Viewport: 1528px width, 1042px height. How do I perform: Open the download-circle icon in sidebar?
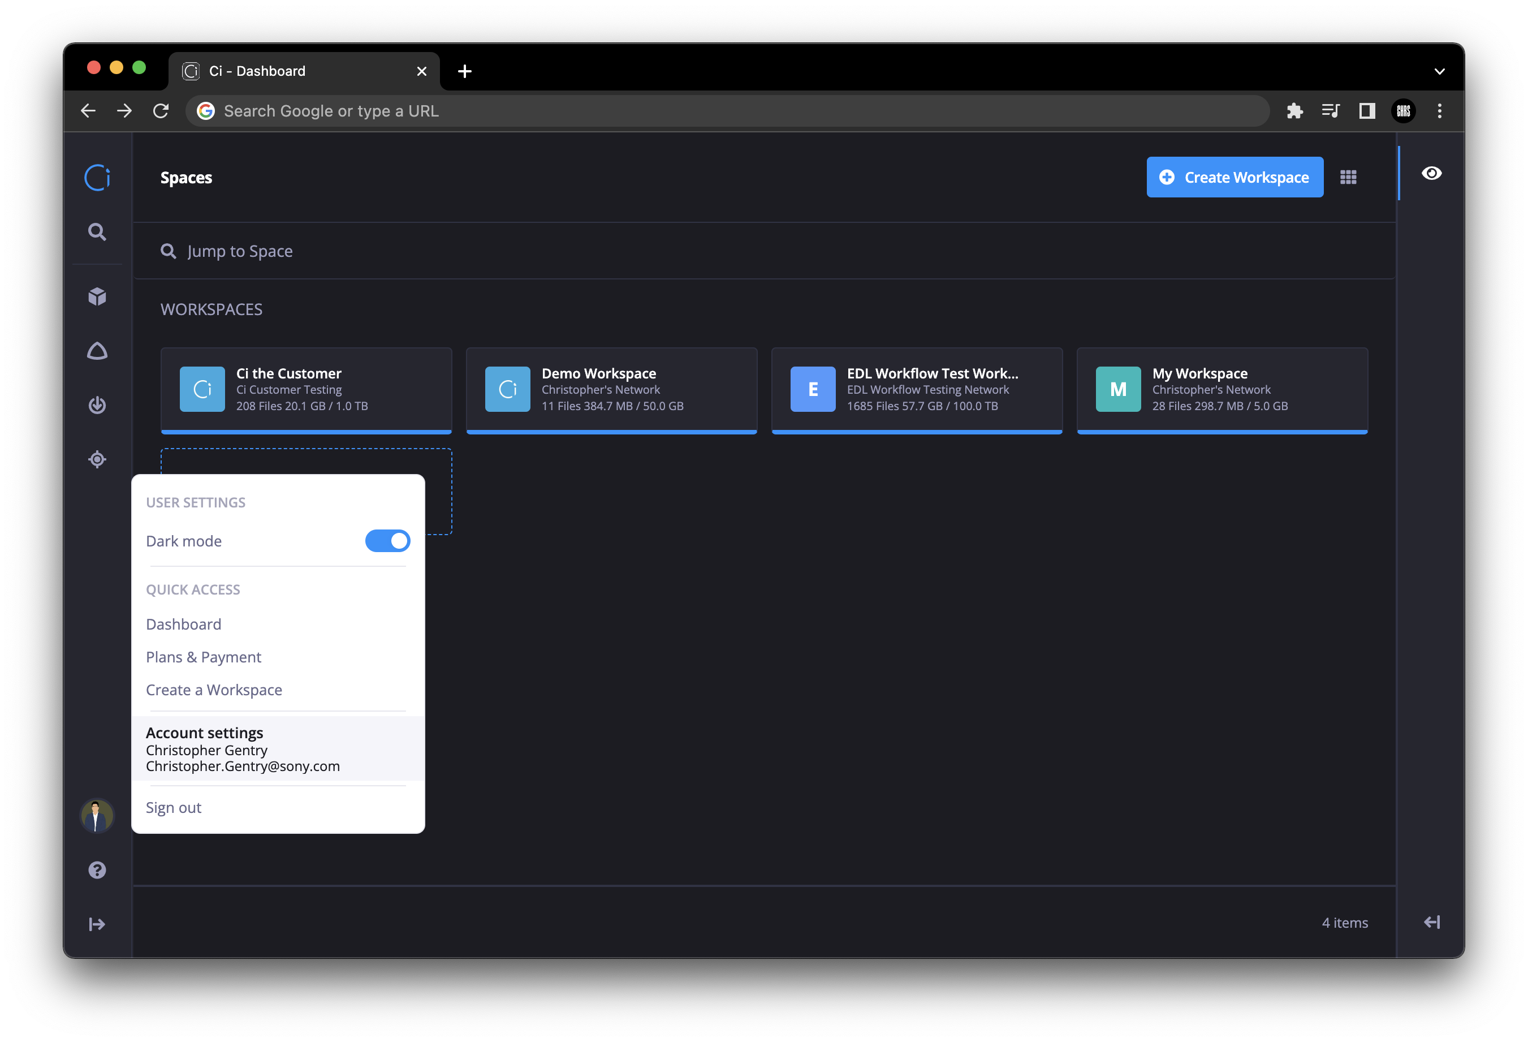pyautogui.click(x=97, y=405)
